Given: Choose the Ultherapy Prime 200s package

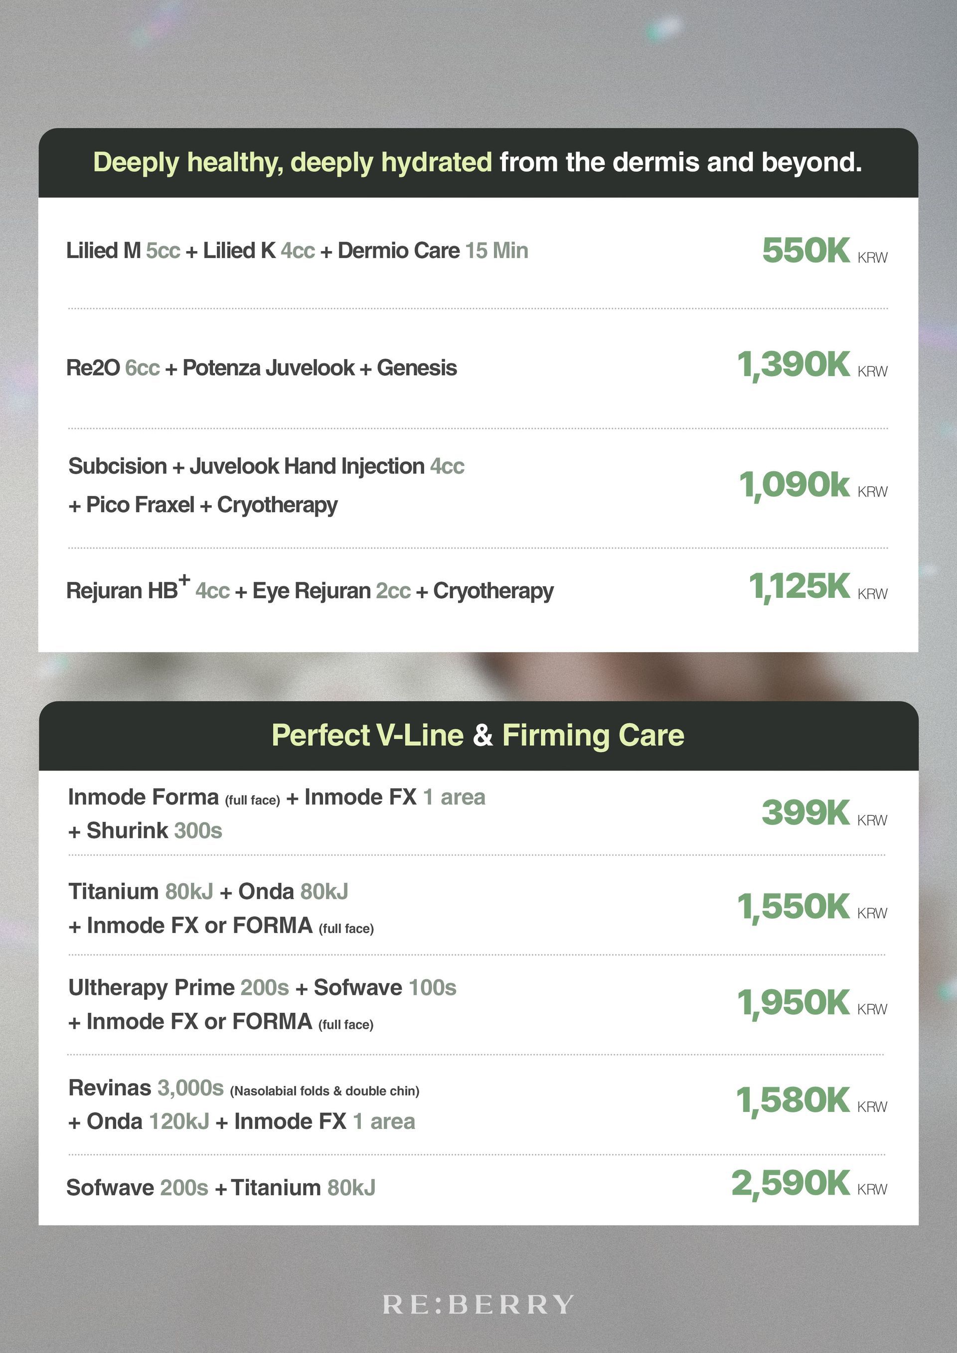Looking at the screenshot, I should 262,1004.
